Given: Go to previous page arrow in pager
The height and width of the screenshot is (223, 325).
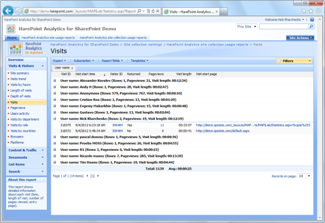Looking at the screenshot, I should (x=87, y=176).
